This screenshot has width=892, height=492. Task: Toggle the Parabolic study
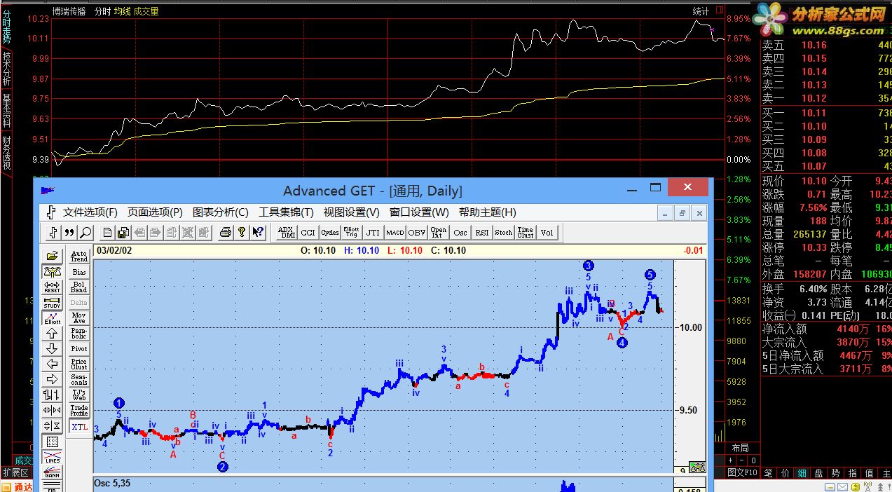(x=79, y=334)
